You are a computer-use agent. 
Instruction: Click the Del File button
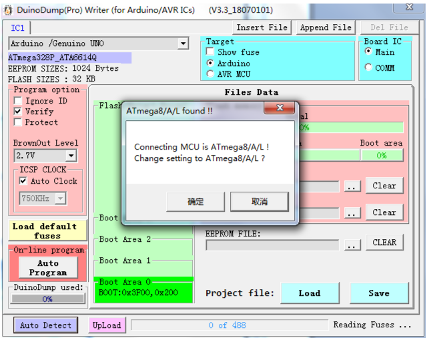click(x=389, y=27)
